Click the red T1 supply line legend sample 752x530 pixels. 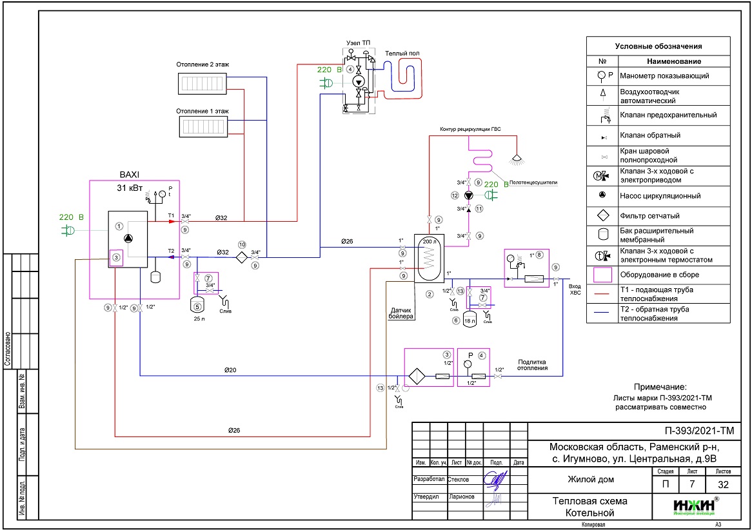[602, 293]
